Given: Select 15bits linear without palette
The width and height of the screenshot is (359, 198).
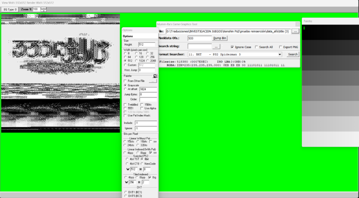Looking at the screenshot, I should coord(125,142).
